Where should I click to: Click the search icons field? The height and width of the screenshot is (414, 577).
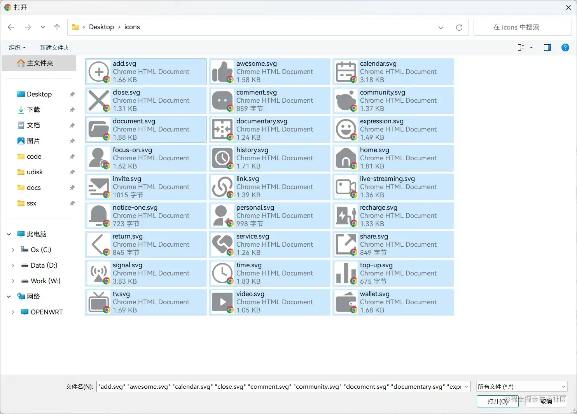click(522, 27)
